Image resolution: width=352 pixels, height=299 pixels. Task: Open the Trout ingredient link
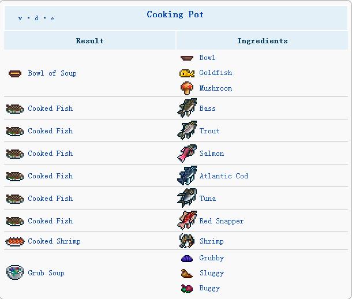[x=209, y=131]
